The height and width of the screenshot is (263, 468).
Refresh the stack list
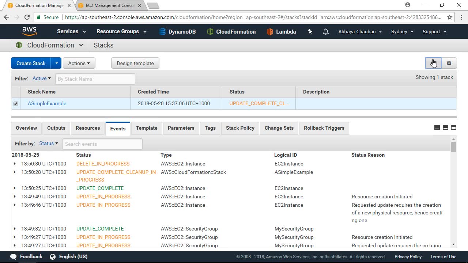point(433,63)
